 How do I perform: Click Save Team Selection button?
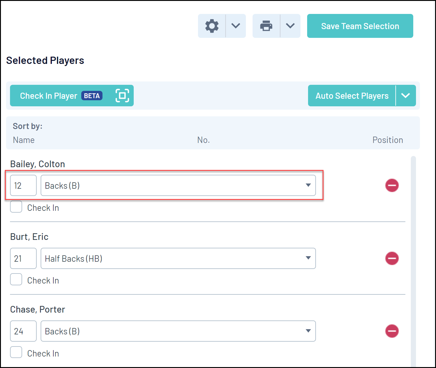pos(360,26)
